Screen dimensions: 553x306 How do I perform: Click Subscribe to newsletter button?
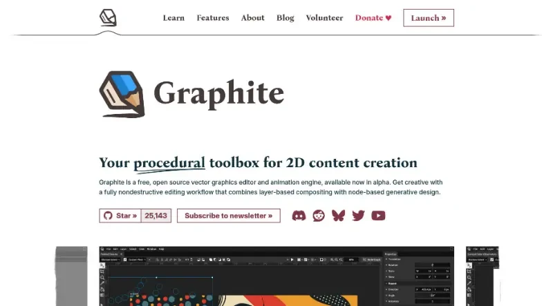[x=228, y=216]
